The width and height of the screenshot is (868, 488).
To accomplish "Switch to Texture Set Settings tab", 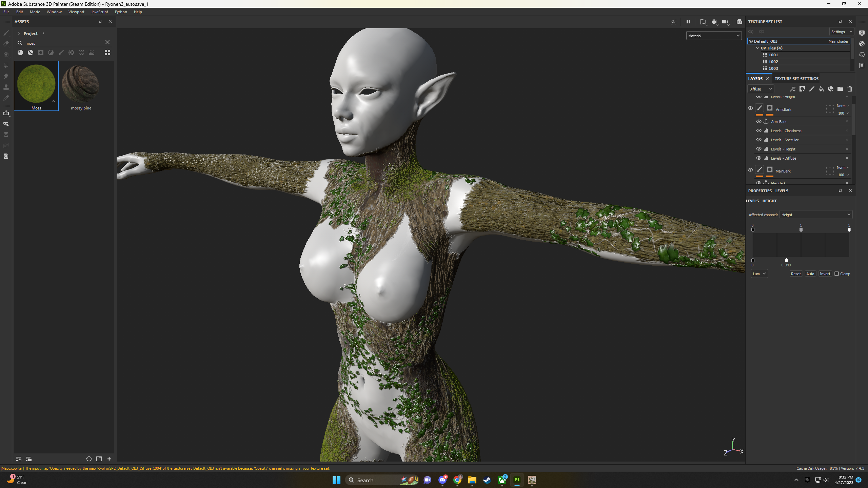I will 796,79.
